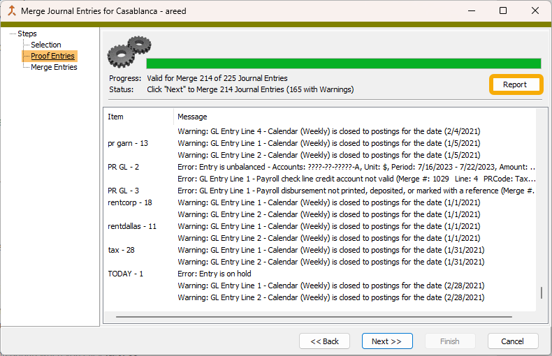Click the horizontal scrollbar of message list
552x356 pixels.
(x=314, y=317)
